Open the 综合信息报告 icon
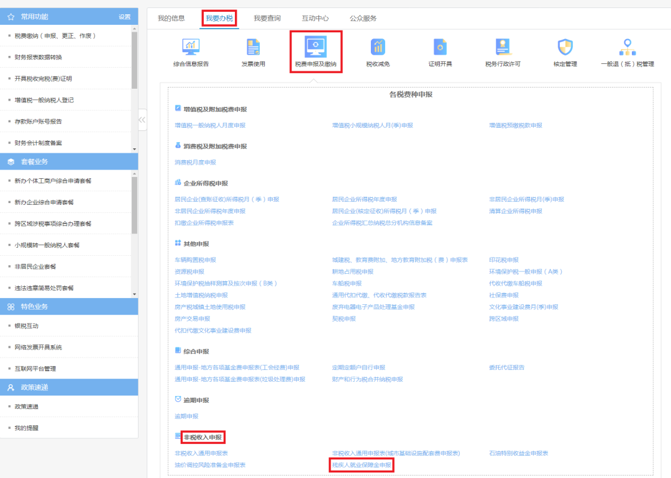The width and height of the screenshot is (671, 478). pyautogui.click(x=191, y=48)
